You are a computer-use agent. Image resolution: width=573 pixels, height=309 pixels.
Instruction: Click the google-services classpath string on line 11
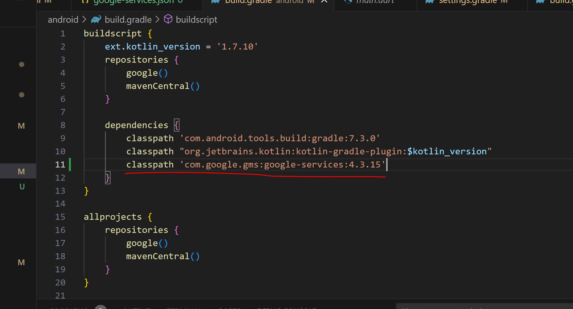[x=283, y=164]
